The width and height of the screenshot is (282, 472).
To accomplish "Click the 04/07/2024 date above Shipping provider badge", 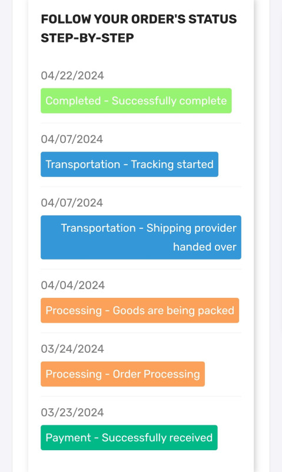I will point(72,202).
